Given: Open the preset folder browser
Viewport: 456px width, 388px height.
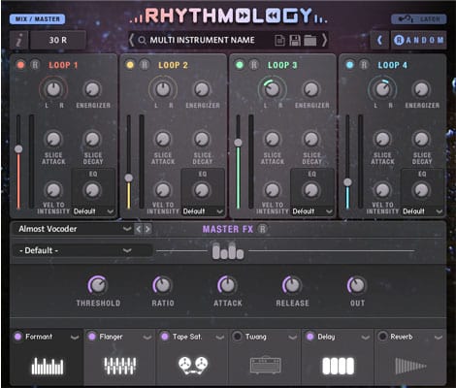Looking at the screenshot, I should [x=309, y=41].
